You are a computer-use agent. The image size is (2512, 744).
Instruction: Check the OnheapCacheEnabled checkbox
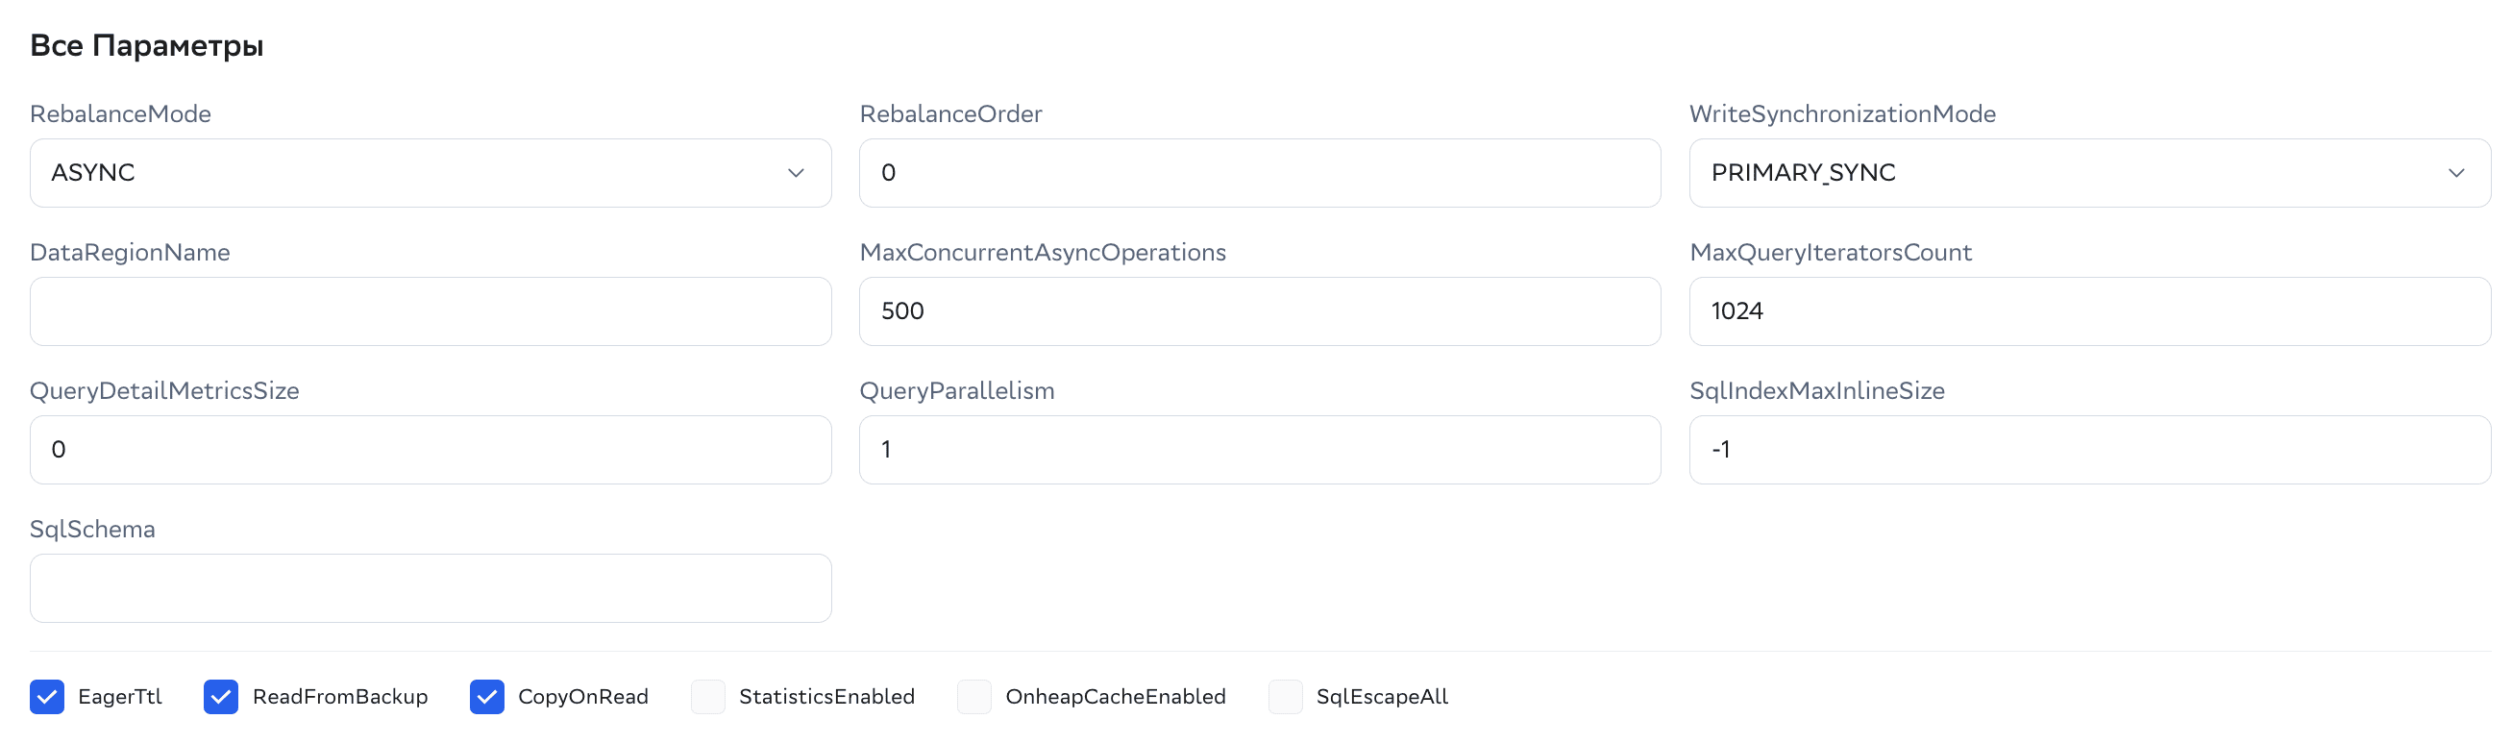coord(974,697)
